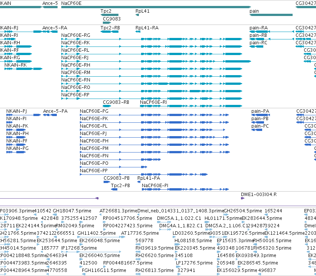Screen dimensions: 316x276
Task: Click EST label EK266048.5prime
Action: 100,241
